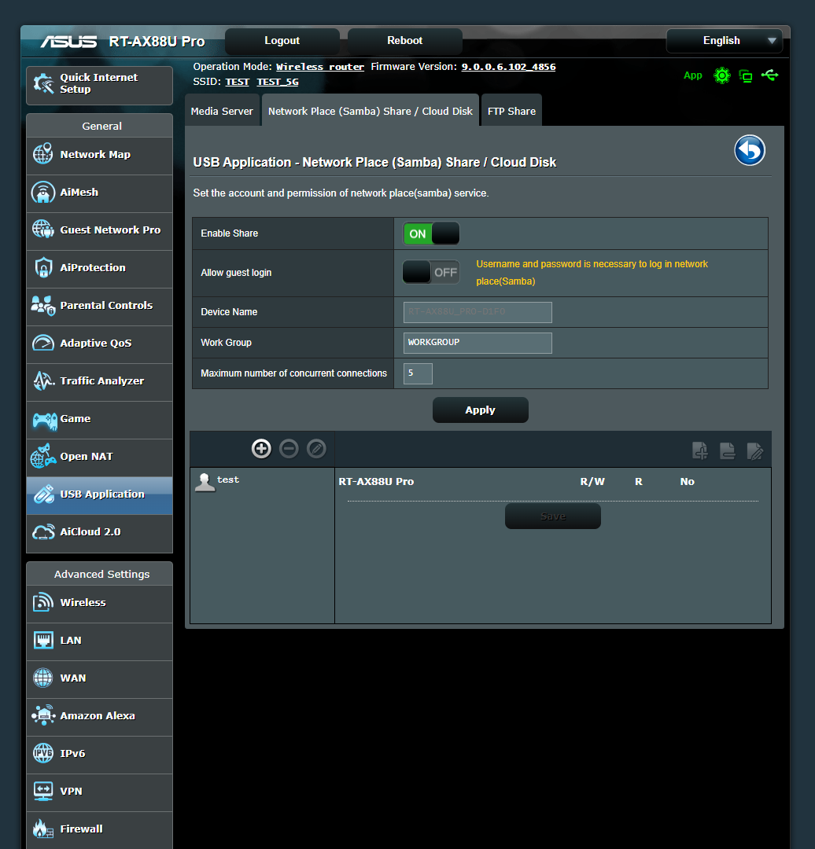Click the add account plus icon
Screen dimensions: 815x849
coord(261,448)
